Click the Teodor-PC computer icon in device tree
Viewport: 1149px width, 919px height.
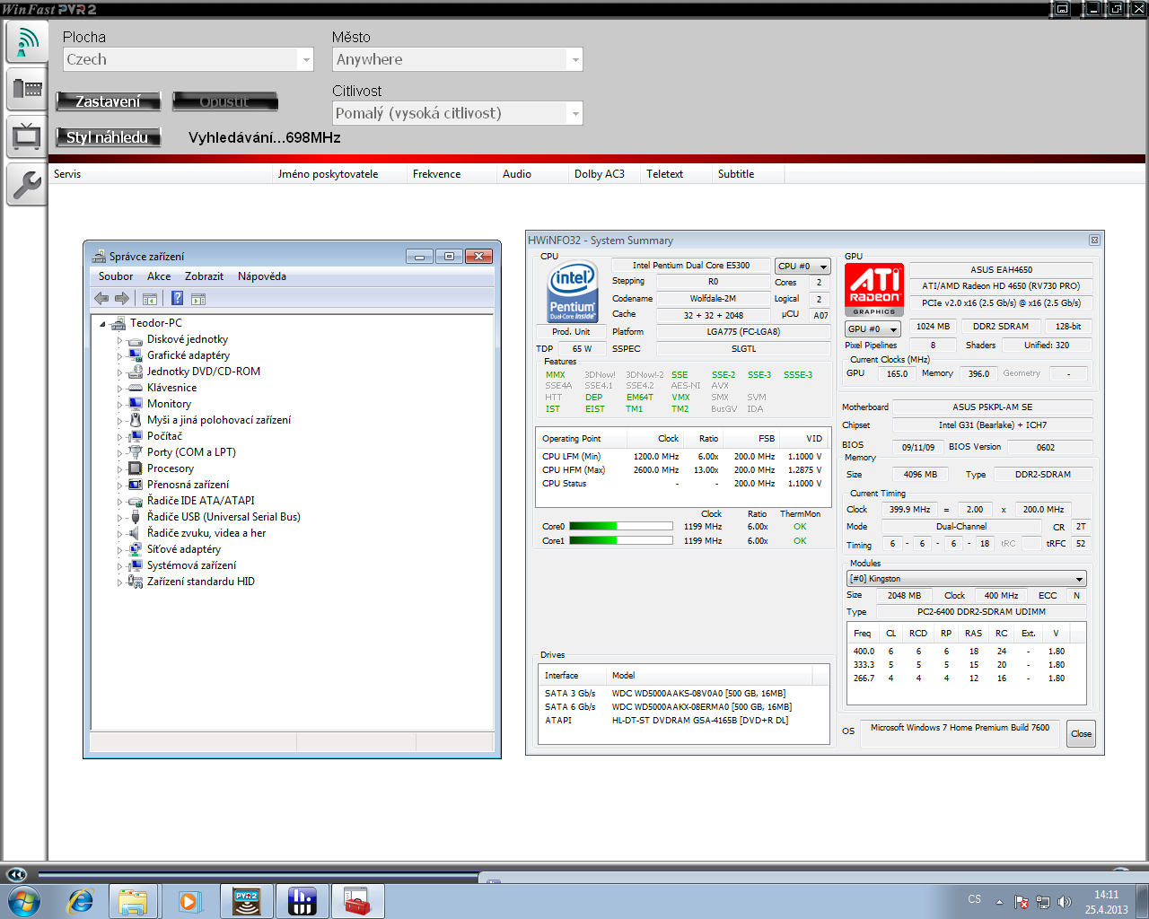[x=118, y=323]
